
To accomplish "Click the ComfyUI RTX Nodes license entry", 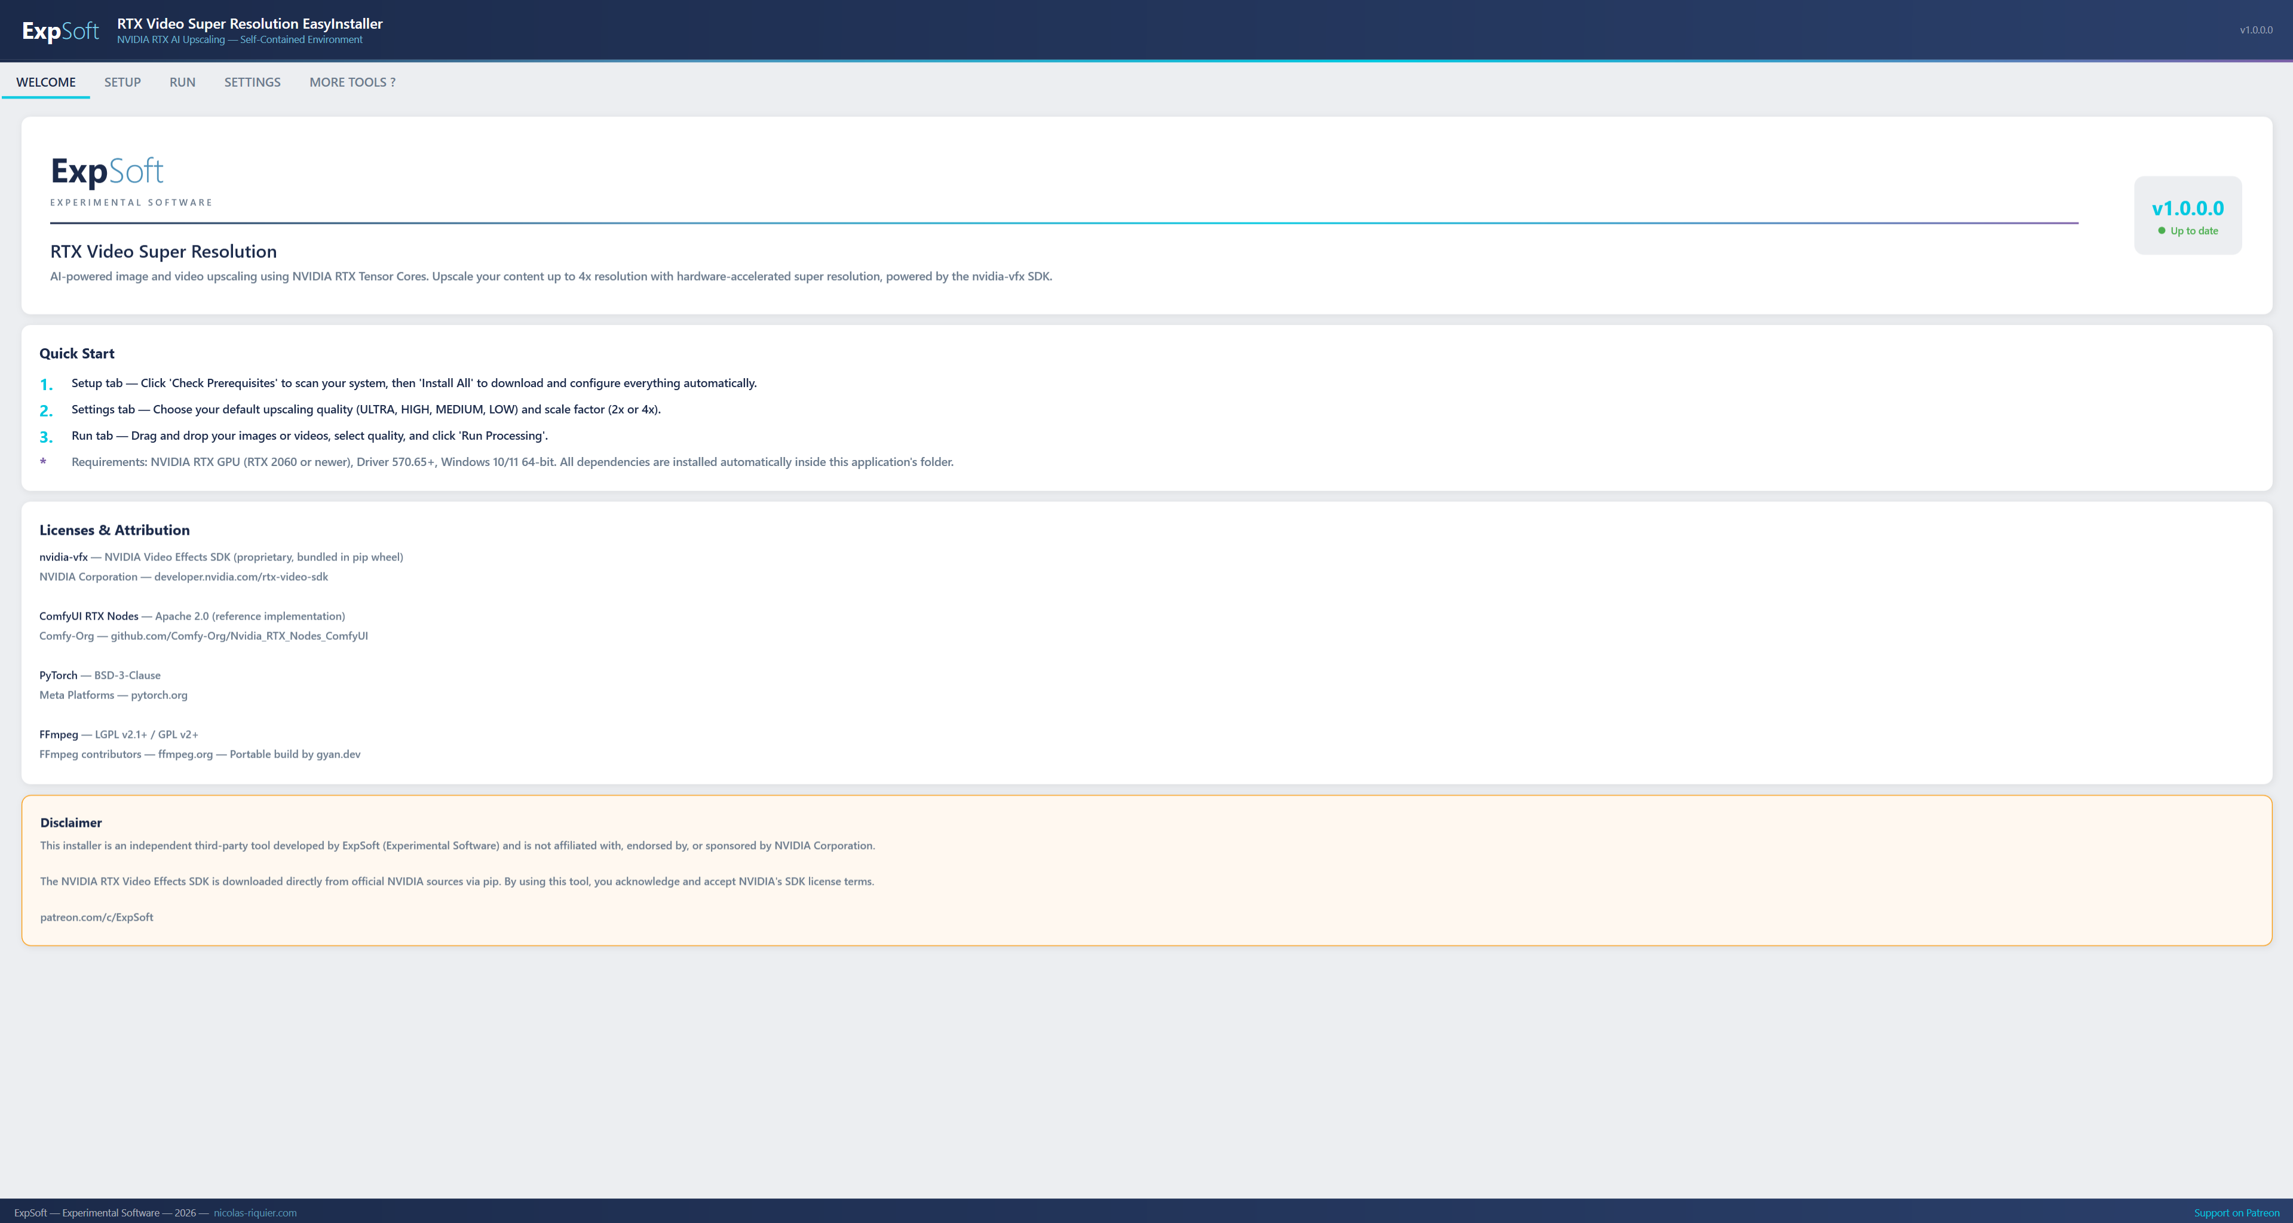I will [x=191, y=616].
